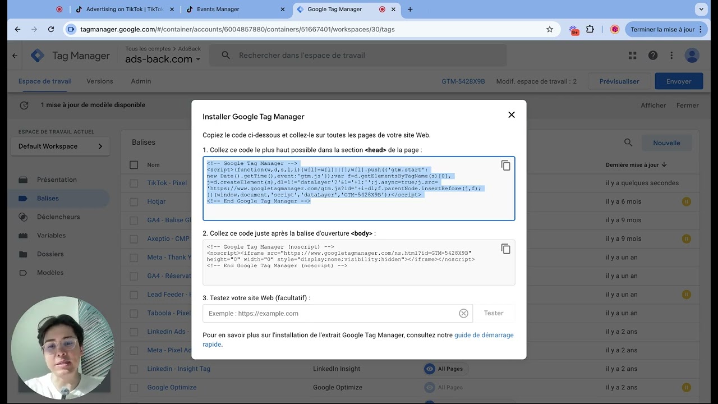Copy the body noscript GTM code

[505, 249]
